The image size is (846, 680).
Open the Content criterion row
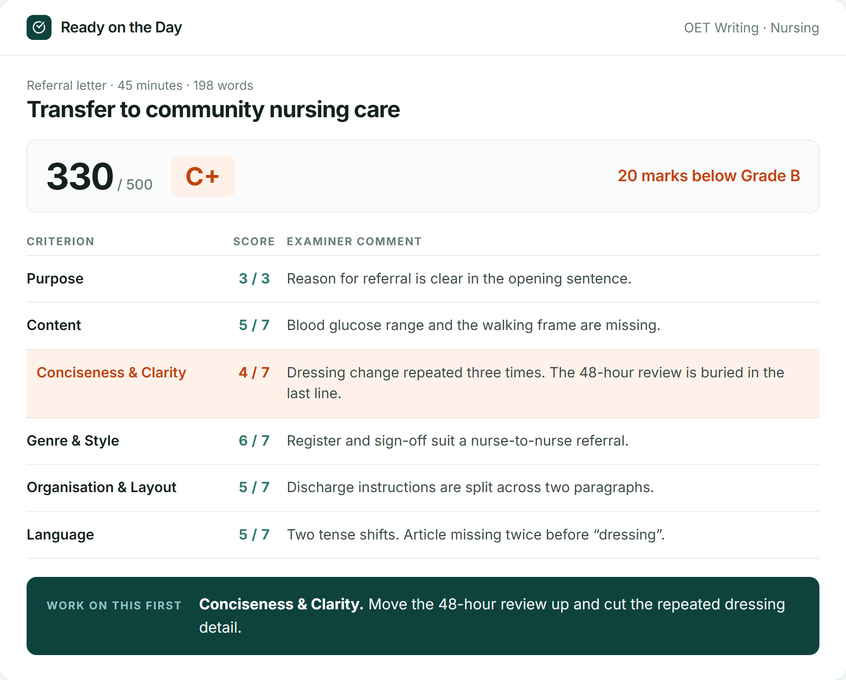[x=423, y=325]
